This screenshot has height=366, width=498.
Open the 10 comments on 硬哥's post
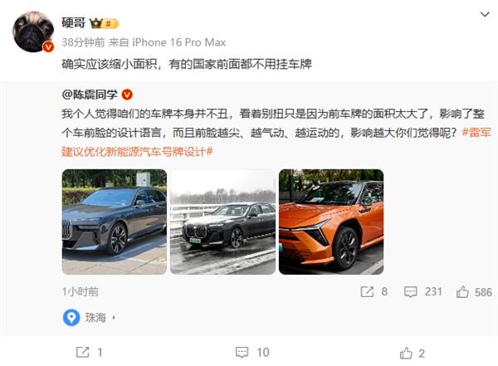pyautogui.click(x=252, y=353)
